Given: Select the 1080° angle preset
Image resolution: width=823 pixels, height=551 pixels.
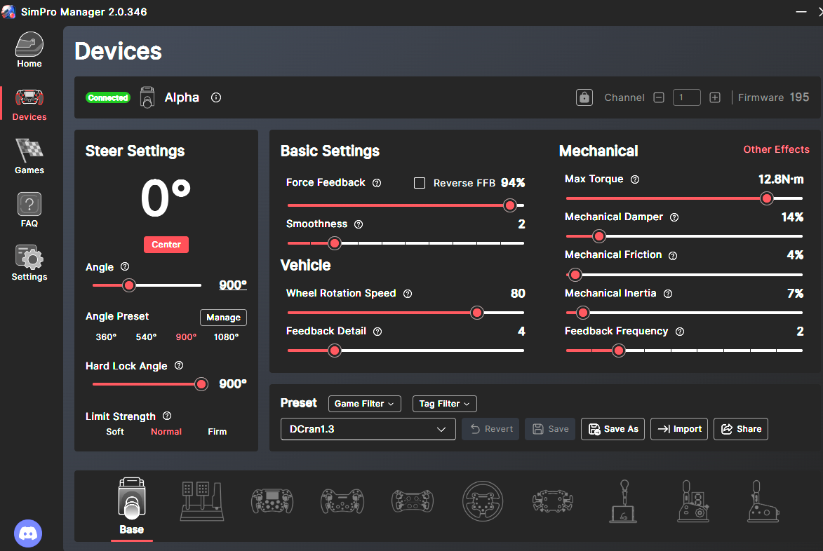Looking at the screenshot, I should click(226, 337).
